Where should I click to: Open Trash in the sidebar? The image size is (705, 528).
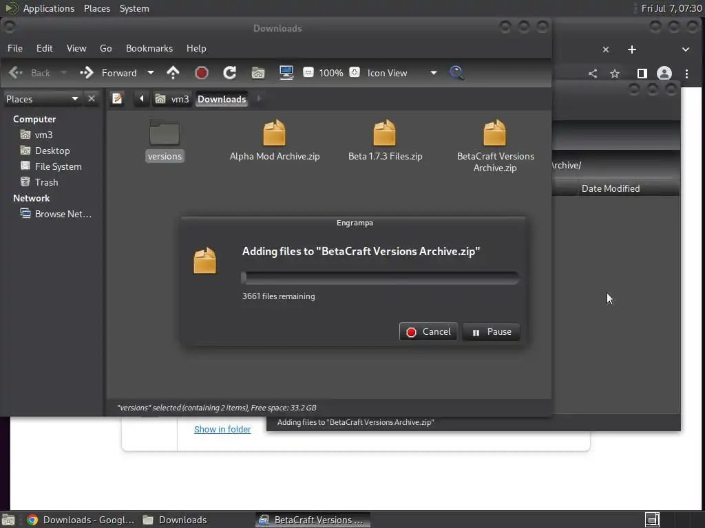tap(39, 181)
